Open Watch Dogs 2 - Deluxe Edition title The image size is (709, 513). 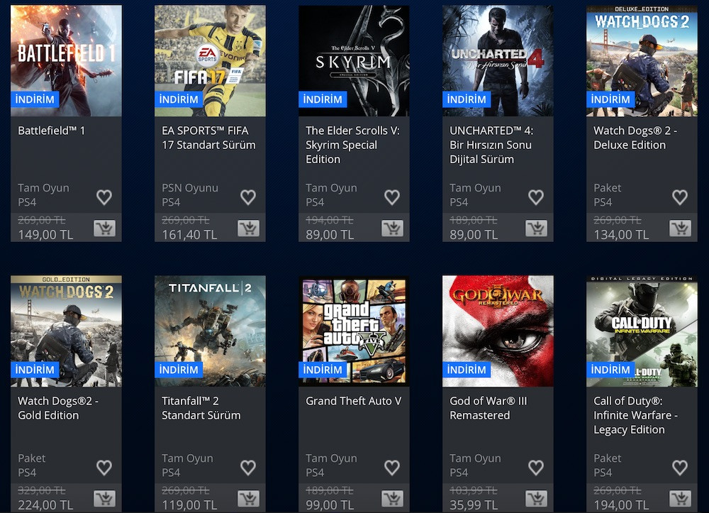635,138
